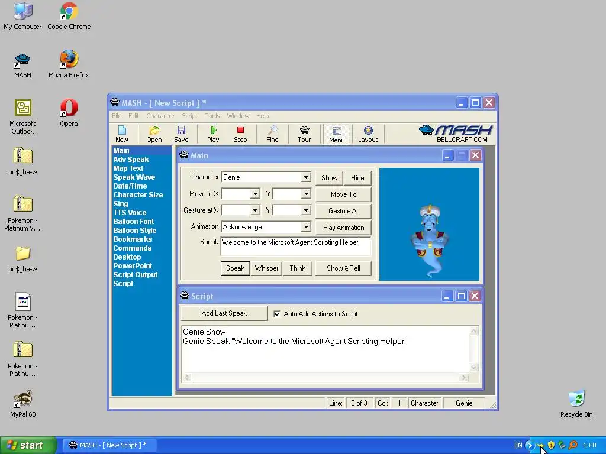Click the Show button

(329, 178)
